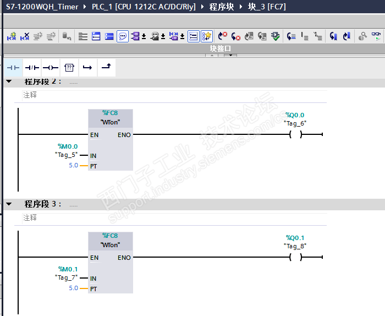Click S7-1200WQH_Timer in breadcrumb path
Viewport: 385px width, 316px height.
click(42, 7)
